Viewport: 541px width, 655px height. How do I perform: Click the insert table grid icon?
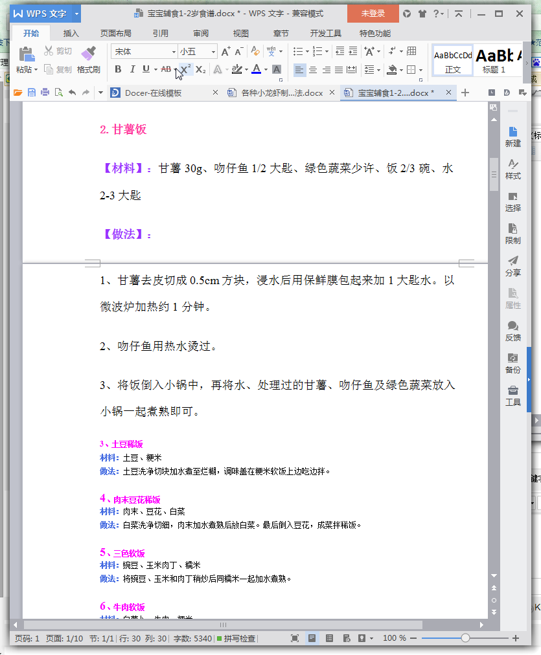tap(411, 51)
